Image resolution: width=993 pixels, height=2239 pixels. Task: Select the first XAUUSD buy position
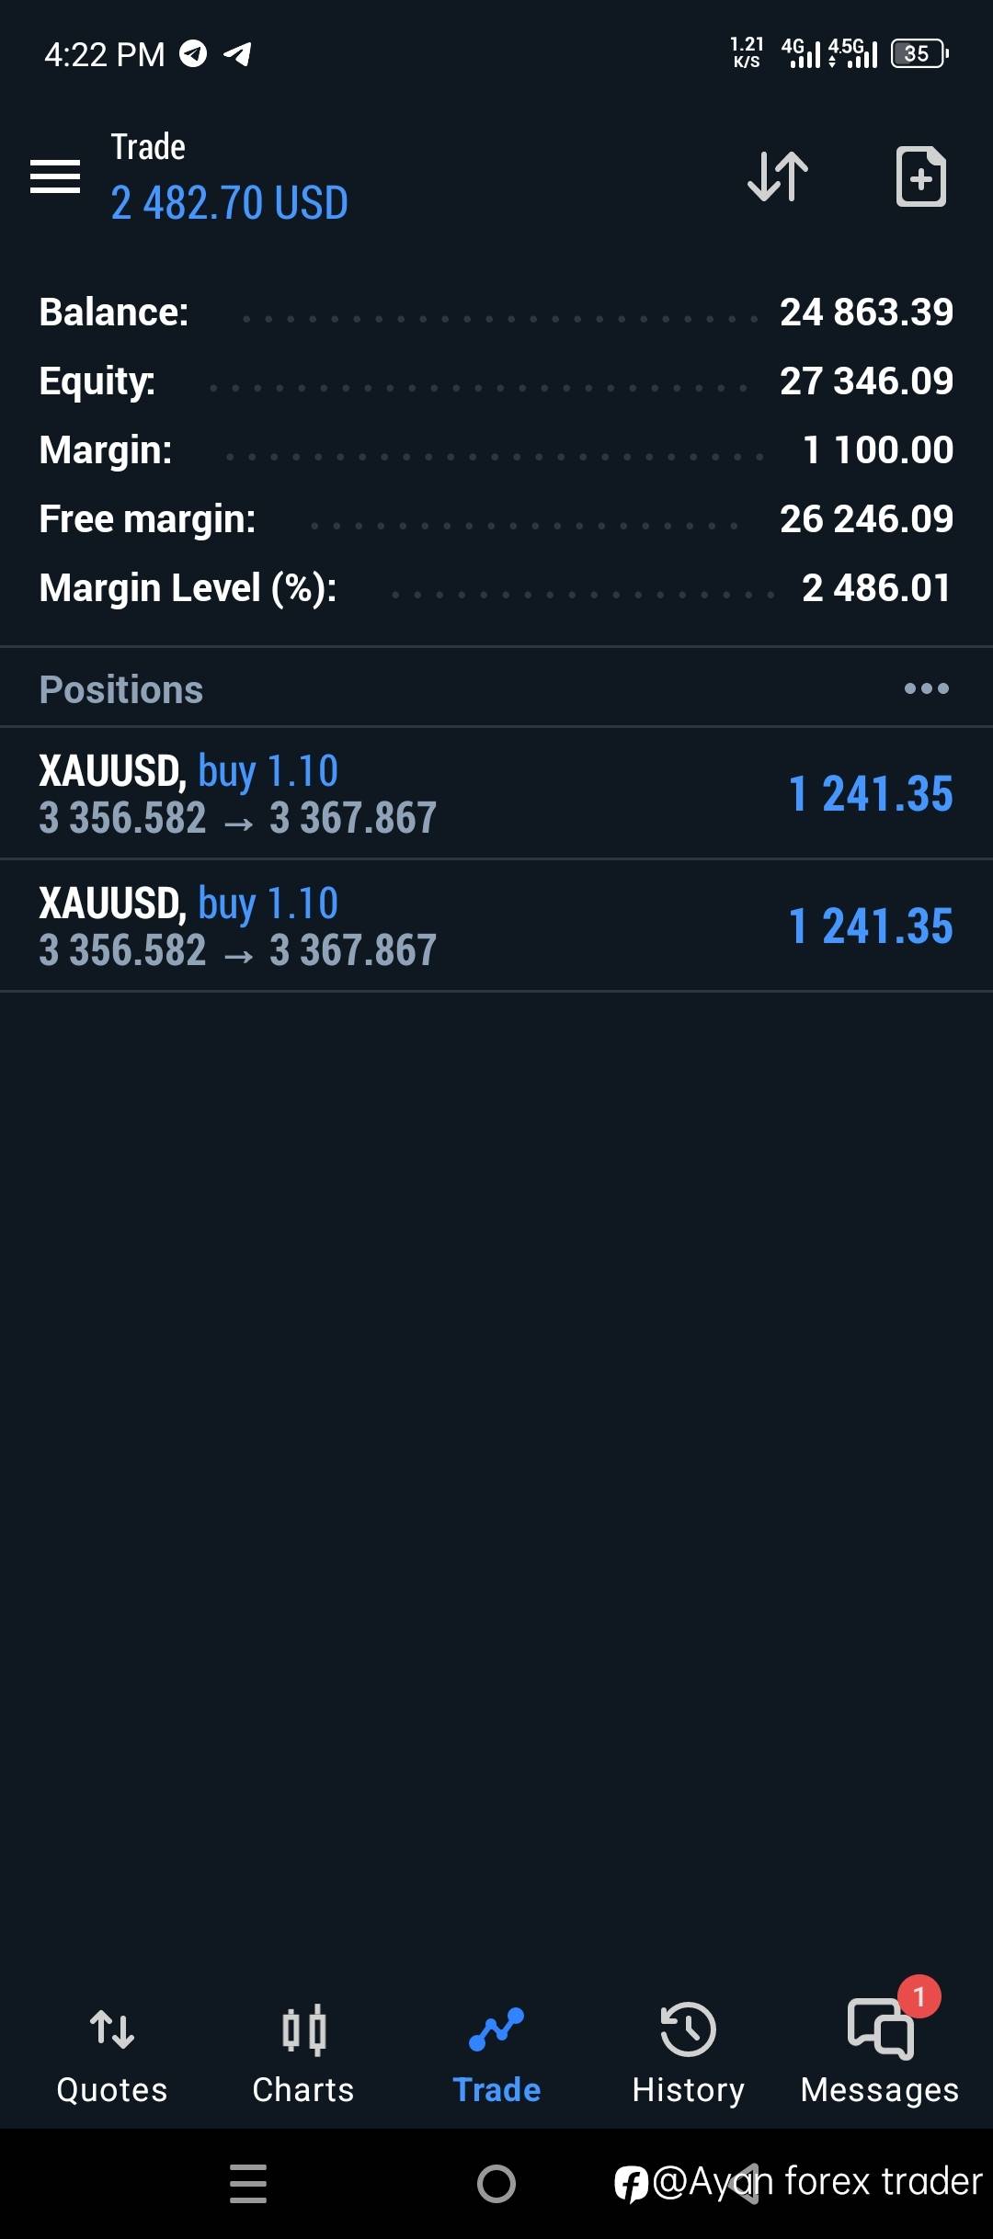(x=496, y=793)
